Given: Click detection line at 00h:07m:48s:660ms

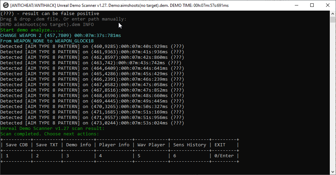Looking at the screenshot, I should (92, 96).
